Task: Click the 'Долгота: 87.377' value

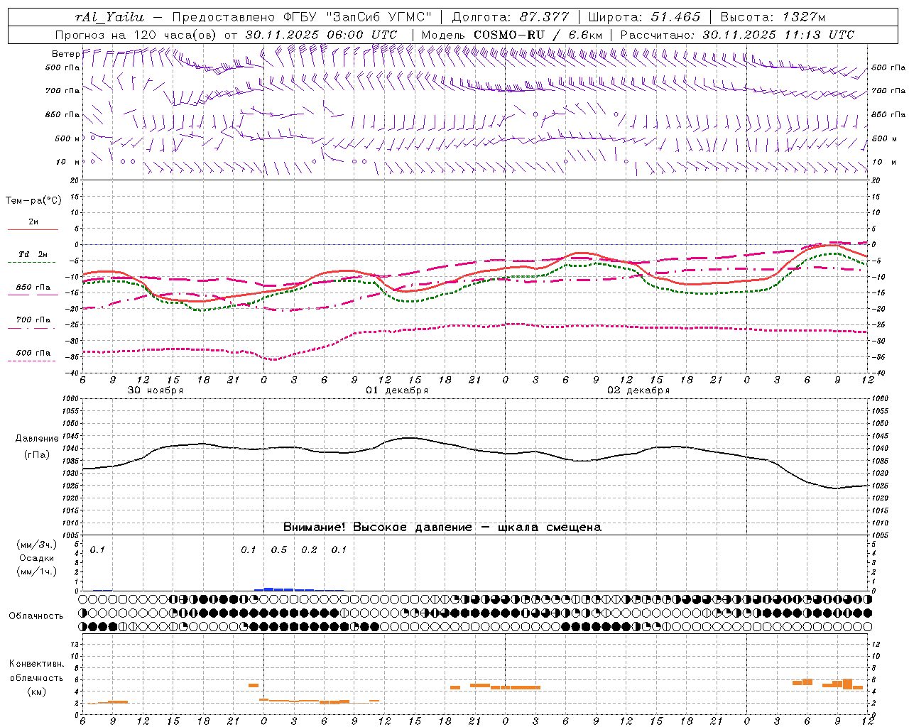Action: pos(511,17)
